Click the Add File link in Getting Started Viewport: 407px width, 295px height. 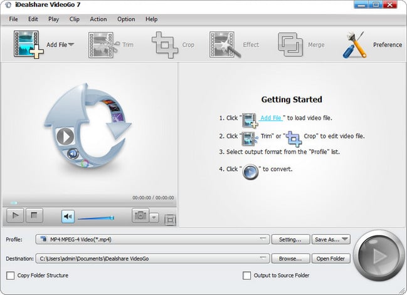272,118
